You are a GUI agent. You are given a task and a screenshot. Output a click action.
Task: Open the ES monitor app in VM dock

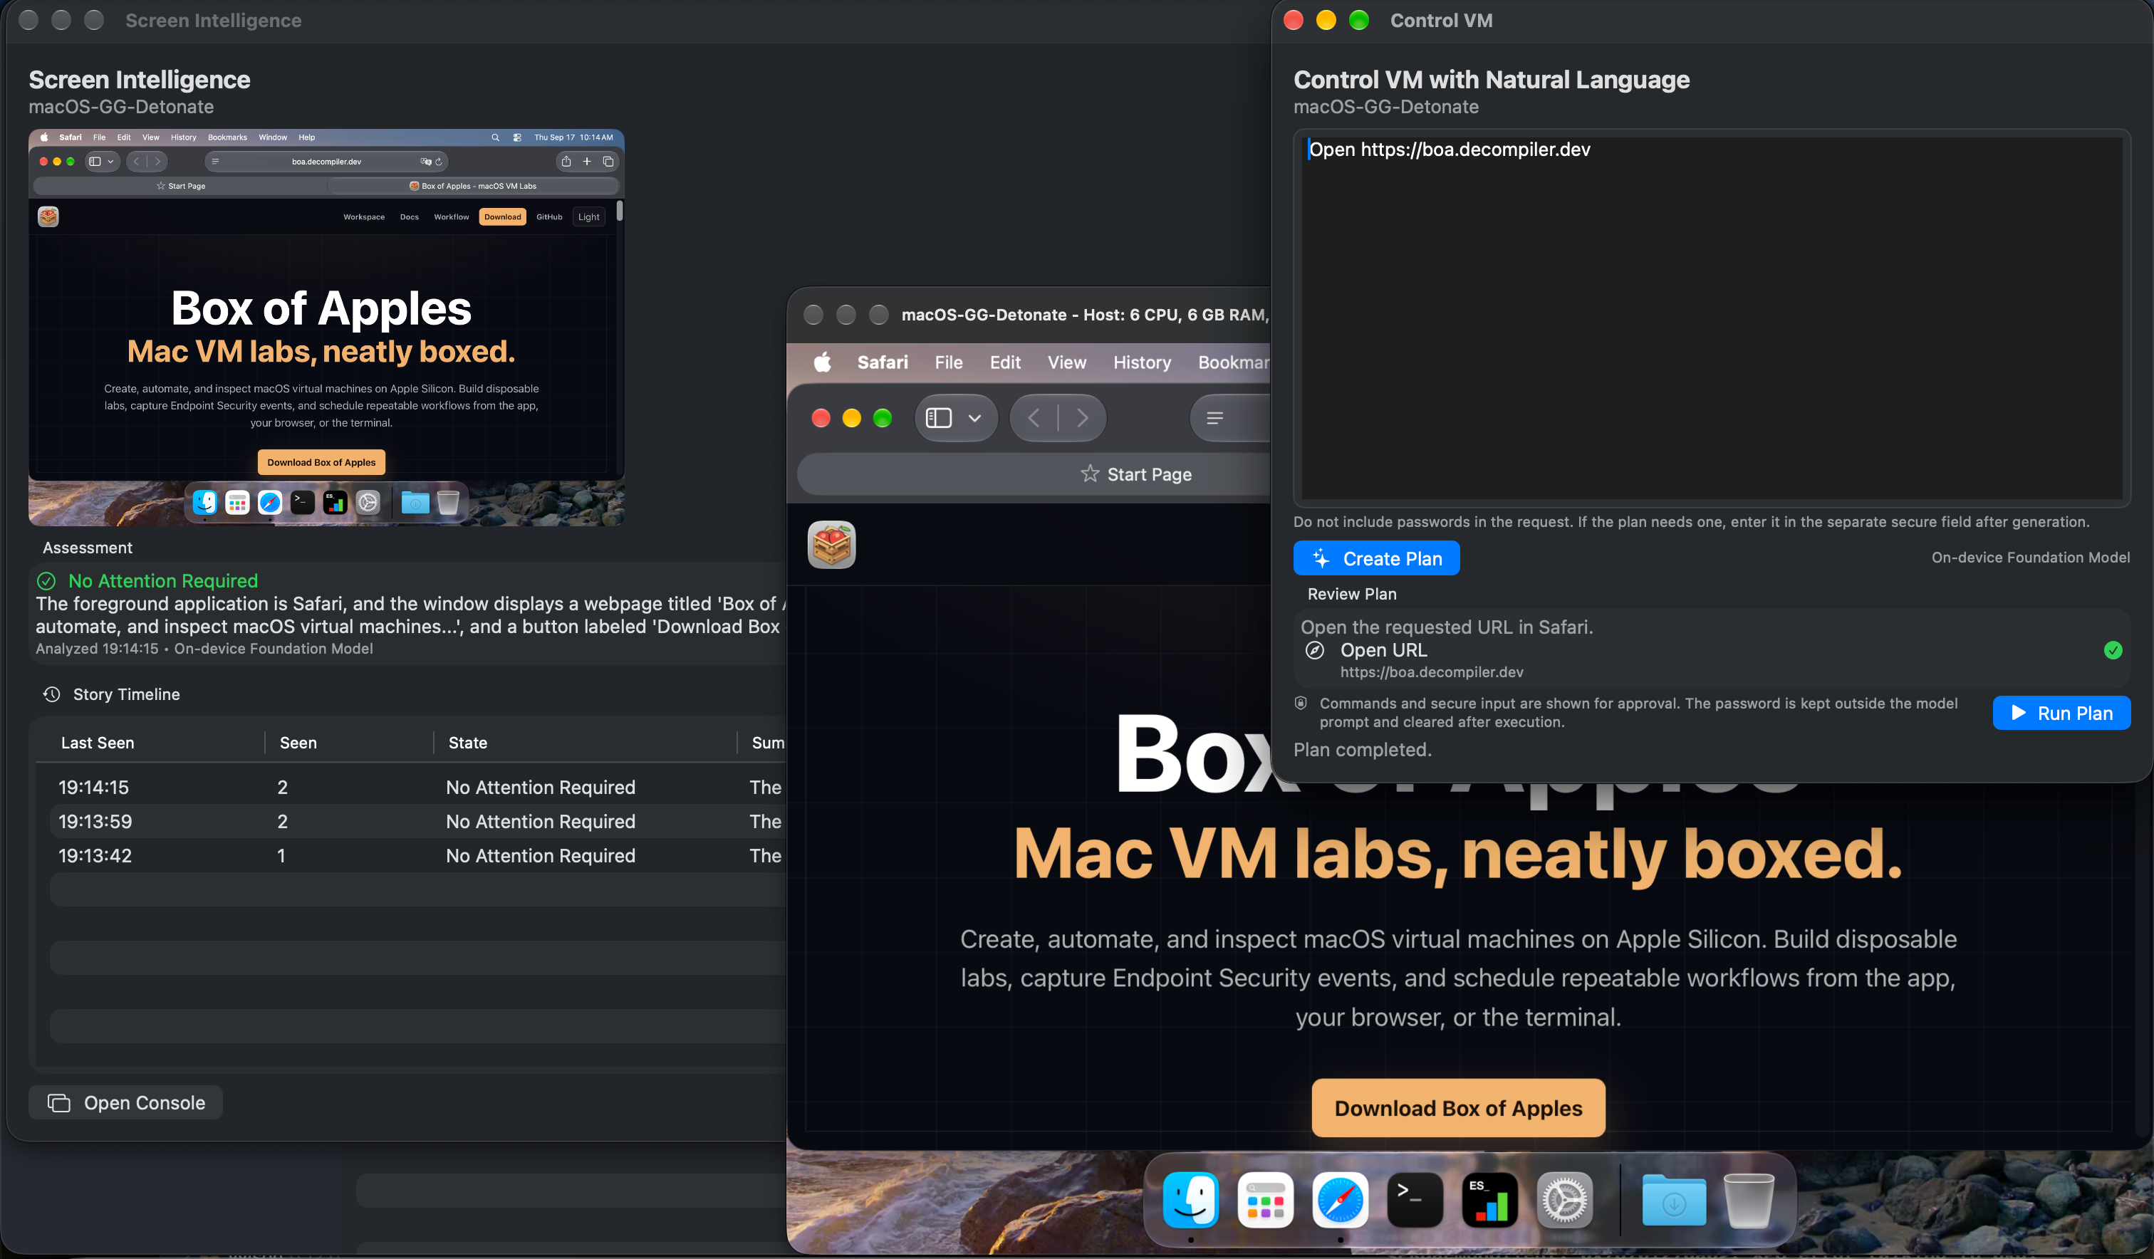pos(1490,1200)
